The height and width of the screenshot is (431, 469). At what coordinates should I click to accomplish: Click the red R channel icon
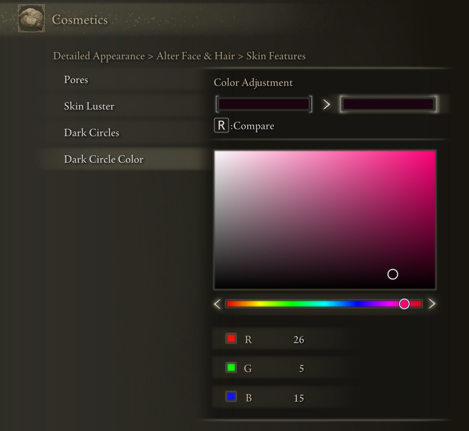pyautogui.click(x=231, y=339)
